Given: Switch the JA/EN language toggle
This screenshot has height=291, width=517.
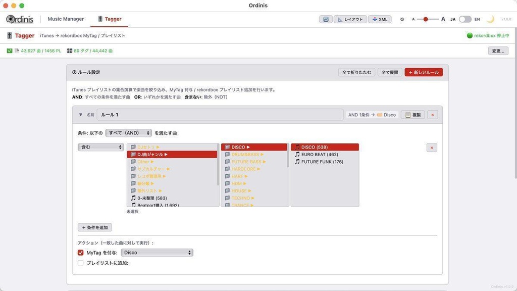Looking at the screenshot, I should point(465,19).
